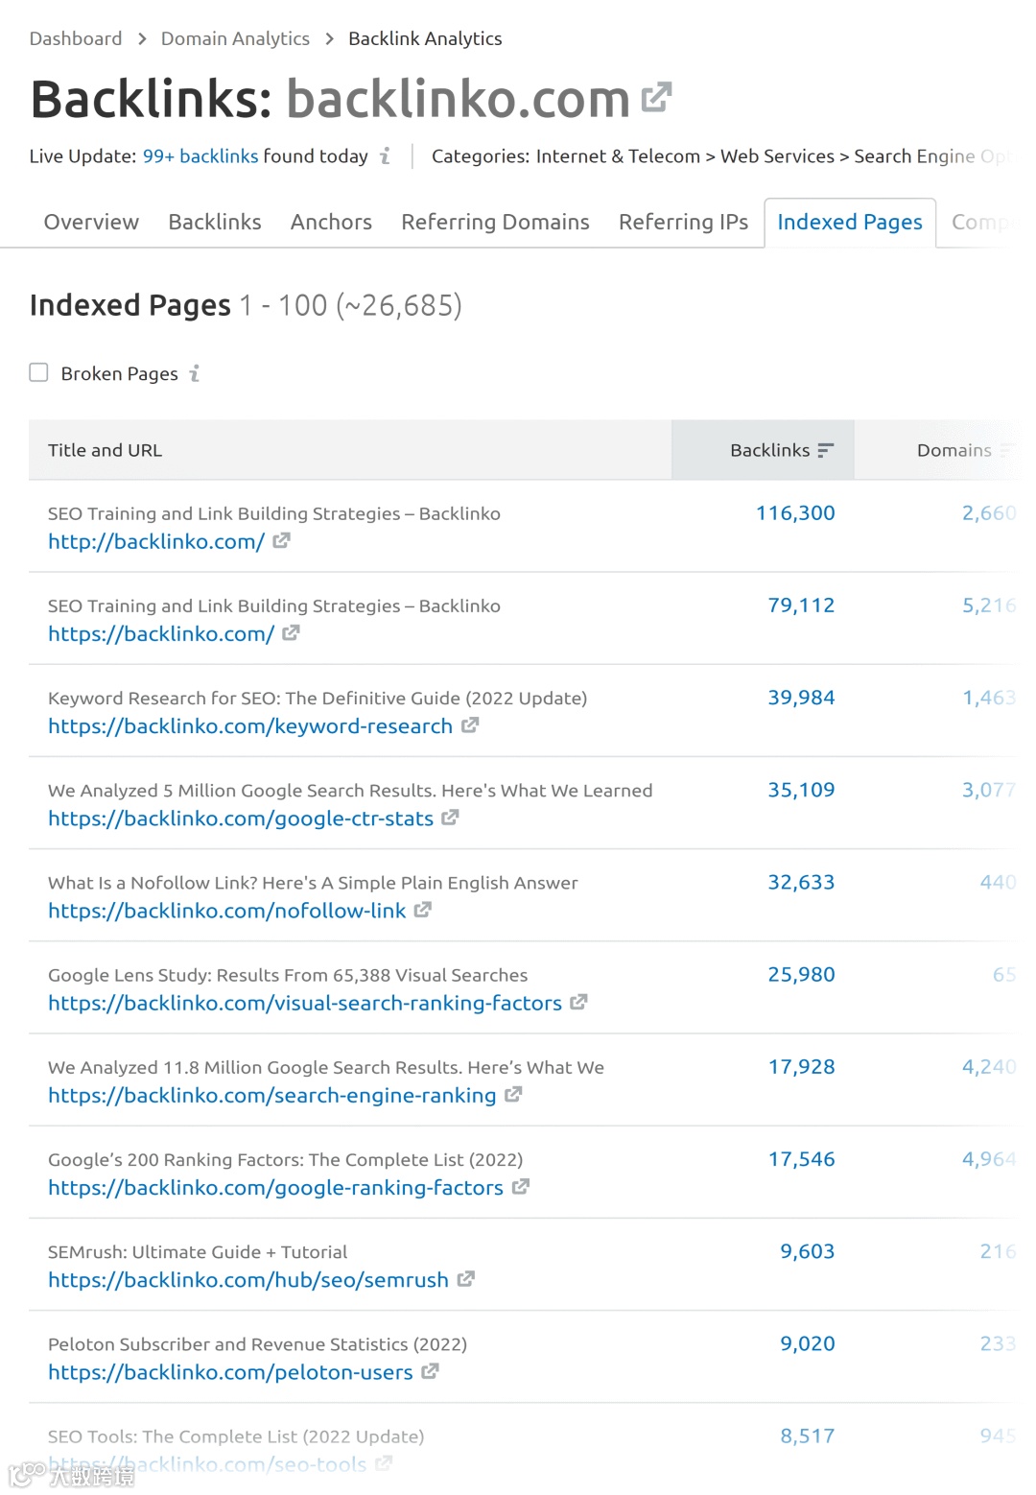Open the Anchors tab

click(331, 222)
